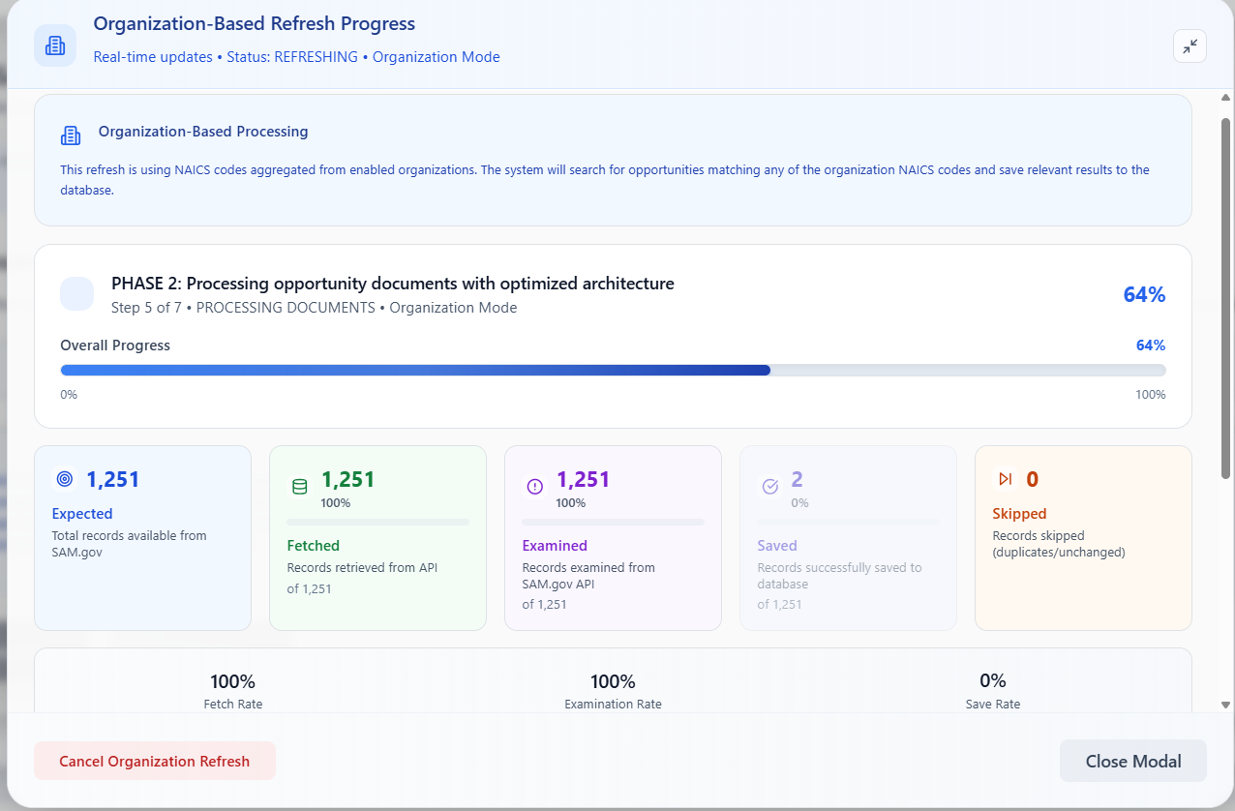Click the target icon on Expected card
The image size is (1235, 811).
65,479
